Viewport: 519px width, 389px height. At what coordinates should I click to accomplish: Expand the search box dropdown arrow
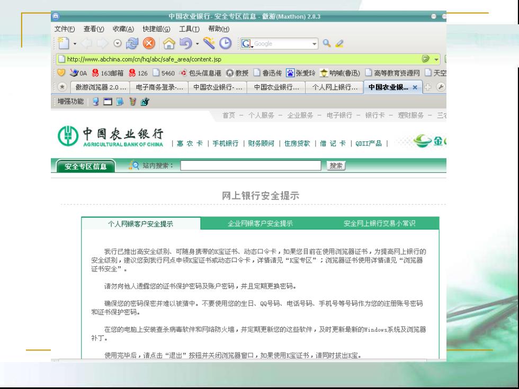pyautogui.click(x=314, y=43)
